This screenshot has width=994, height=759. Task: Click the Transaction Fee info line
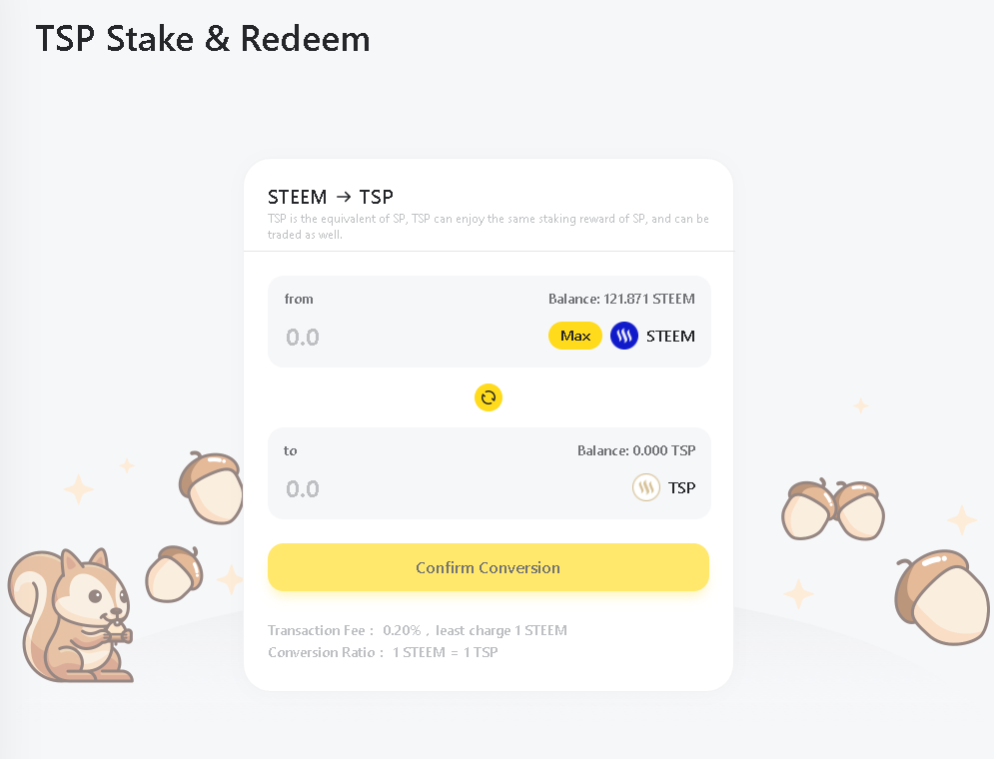coord(418,631)
